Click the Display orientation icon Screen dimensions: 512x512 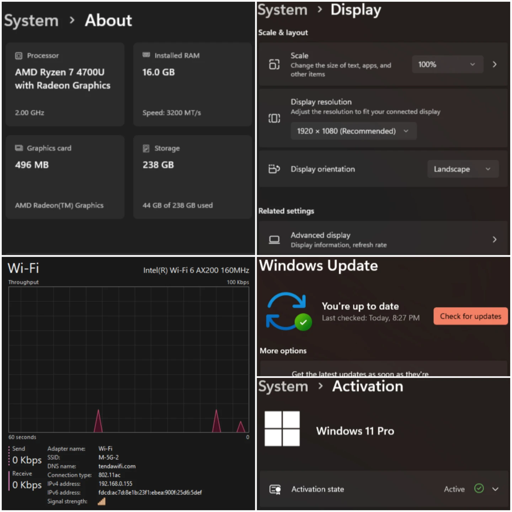(x=274, y=169)
